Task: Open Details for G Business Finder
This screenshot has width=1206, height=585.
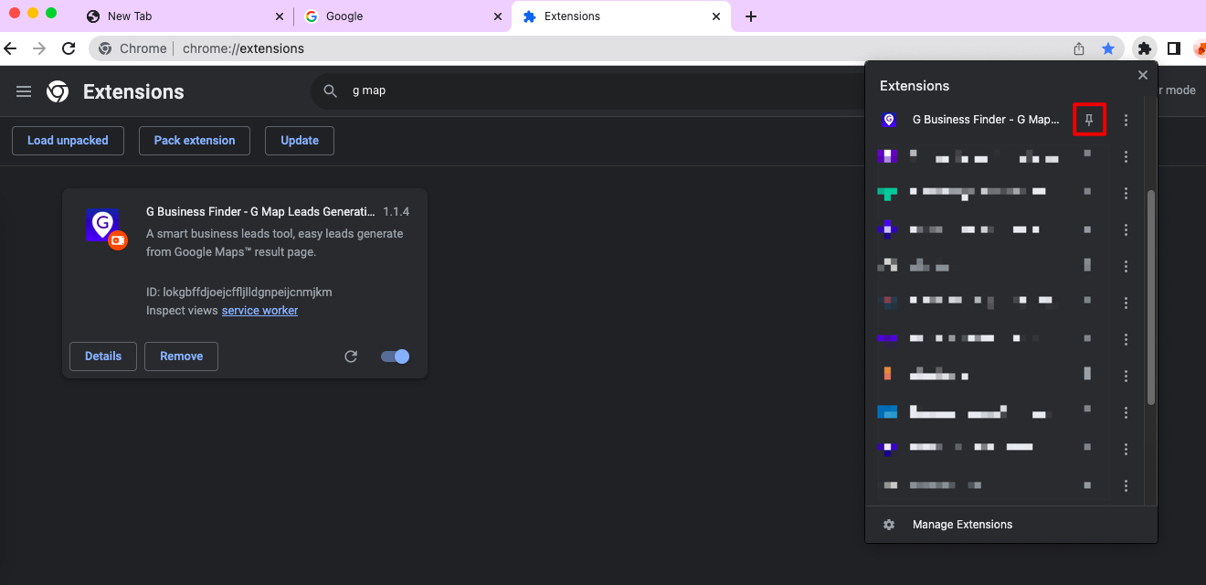Action: pyautogui.click(x=102, y=356)
